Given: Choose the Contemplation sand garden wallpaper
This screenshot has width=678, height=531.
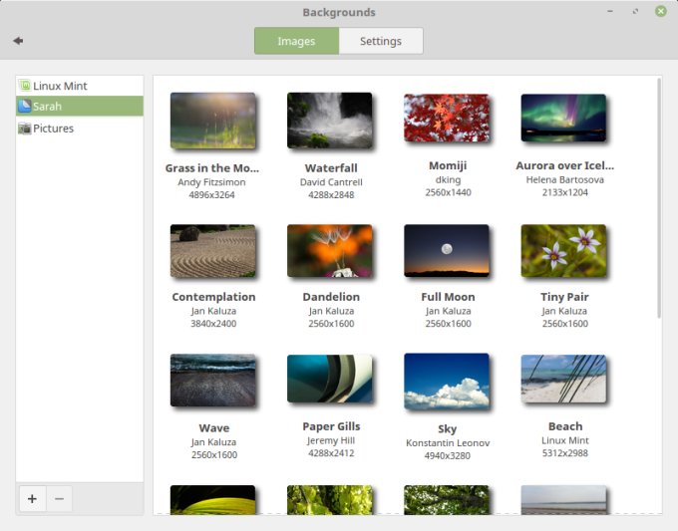Looking at the screenshot, I should coord(212,250).
